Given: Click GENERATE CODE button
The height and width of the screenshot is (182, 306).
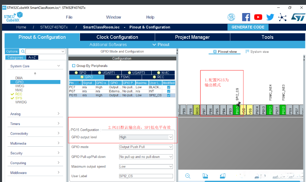Looking at the screenshot, I should 248,27.
